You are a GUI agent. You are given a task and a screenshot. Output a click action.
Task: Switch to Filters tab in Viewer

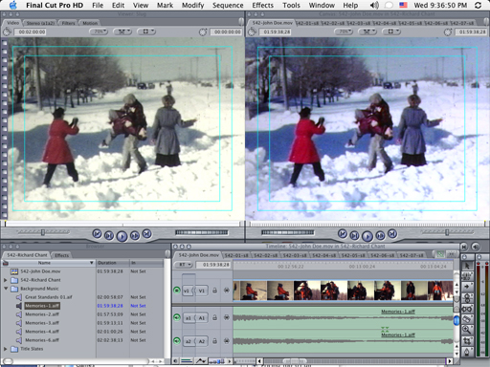68,23
